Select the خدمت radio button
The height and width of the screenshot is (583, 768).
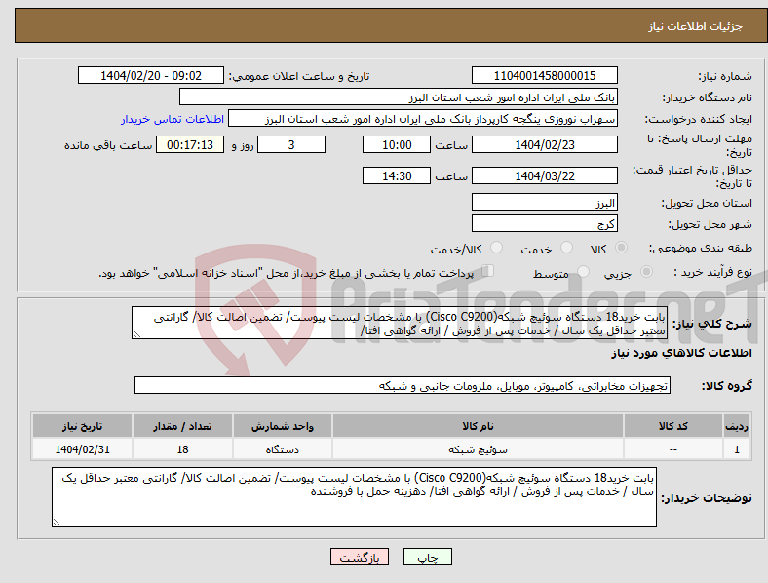pos(566,248)
